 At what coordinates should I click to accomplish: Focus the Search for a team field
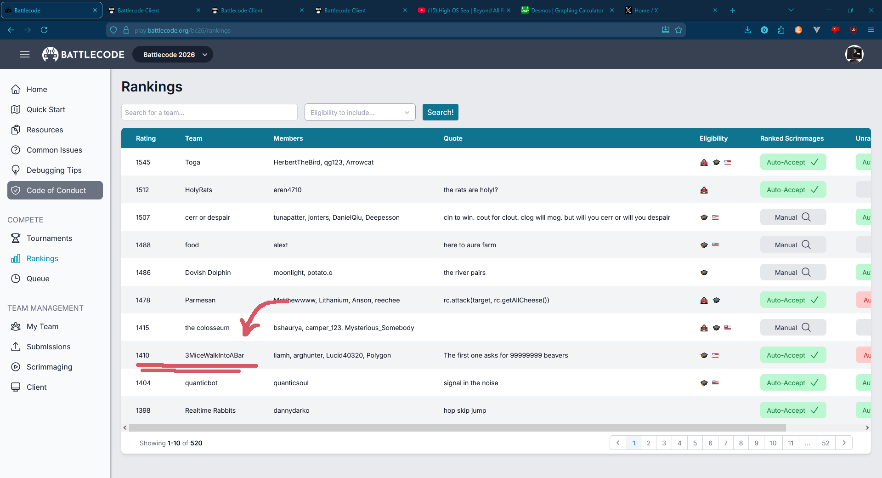pos(209,113)
